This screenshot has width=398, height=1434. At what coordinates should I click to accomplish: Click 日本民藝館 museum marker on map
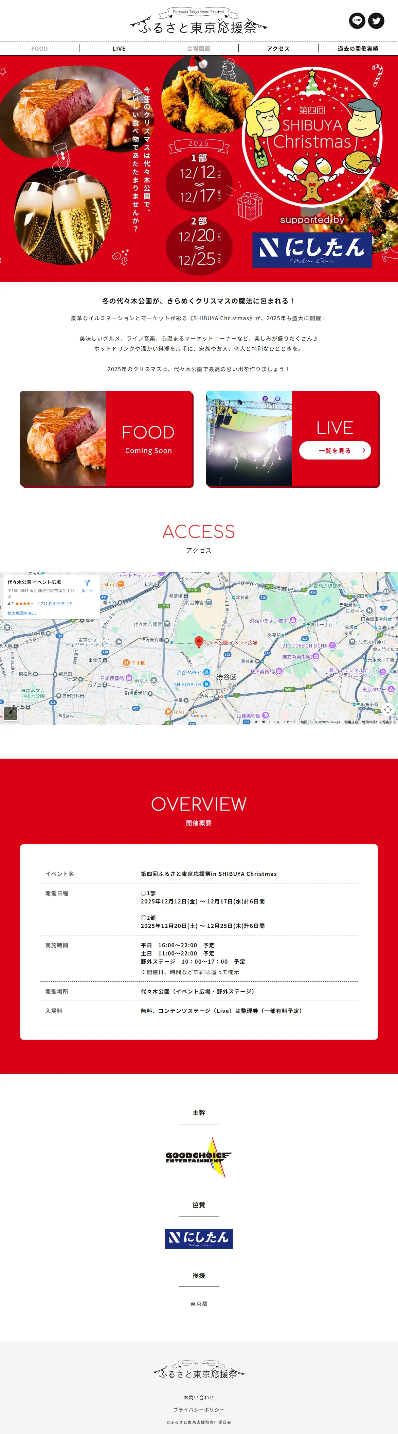[129, 678]
